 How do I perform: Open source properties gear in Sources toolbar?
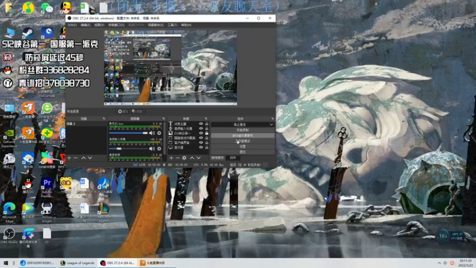184,158
